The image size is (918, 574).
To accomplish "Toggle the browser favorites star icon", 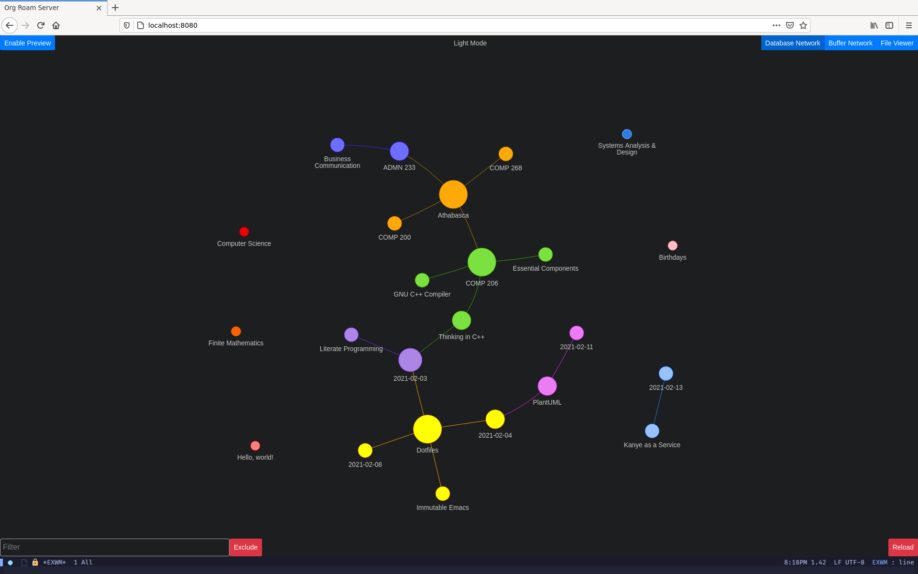I will click(803, 25).
